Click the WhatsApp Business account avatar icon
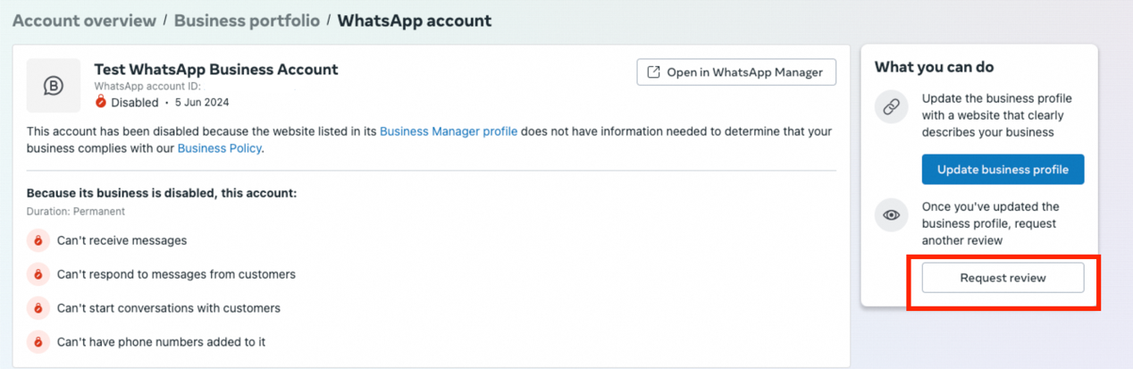 tap(53, 85)
